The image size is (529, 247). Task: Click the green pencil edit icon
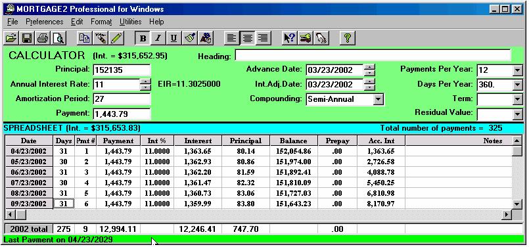(x=116, y=38)
